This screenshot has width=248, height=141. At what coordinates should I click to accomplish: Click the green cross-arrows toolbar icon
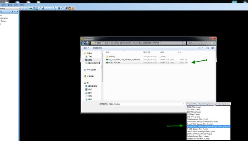[43, 8]
